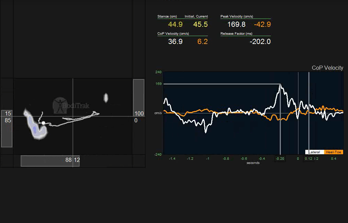Click the BodiTrak Vitruvian figure logo

tap(60, 104)
